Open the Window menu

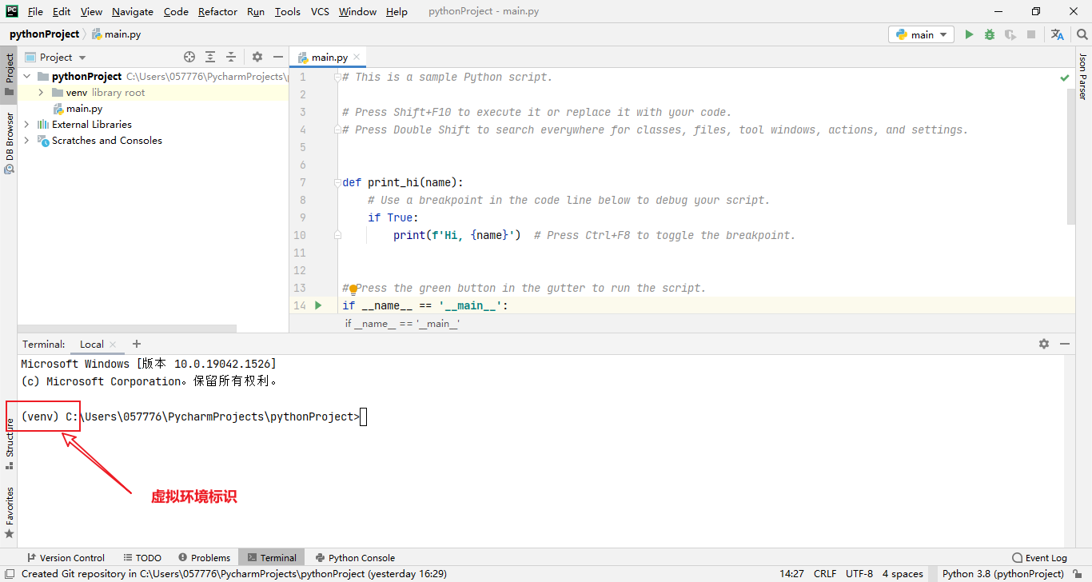pos(357,11)
